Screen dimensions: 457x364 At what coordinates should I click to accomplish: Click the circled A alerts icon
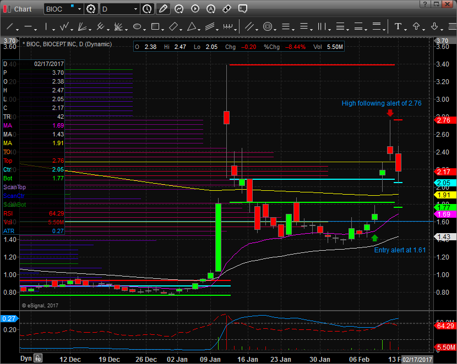pyautogui.click(x=211, y=9)
